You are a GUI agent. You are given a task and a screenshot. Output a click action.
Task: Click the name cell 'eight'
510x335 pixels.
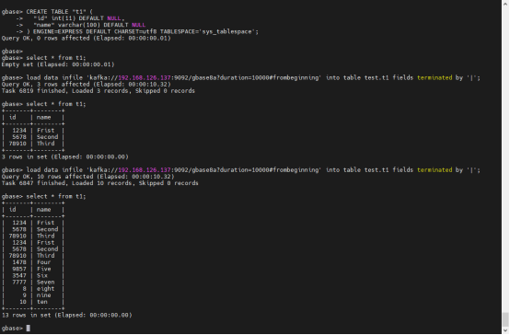click(45, 289)
